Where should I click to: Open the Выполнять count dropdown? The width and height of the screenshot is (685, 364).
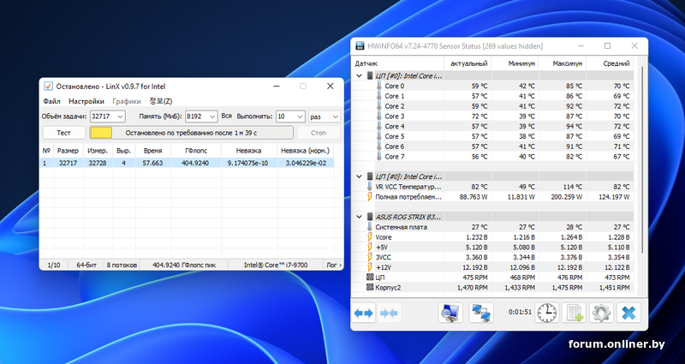click(x=300, y=116)
